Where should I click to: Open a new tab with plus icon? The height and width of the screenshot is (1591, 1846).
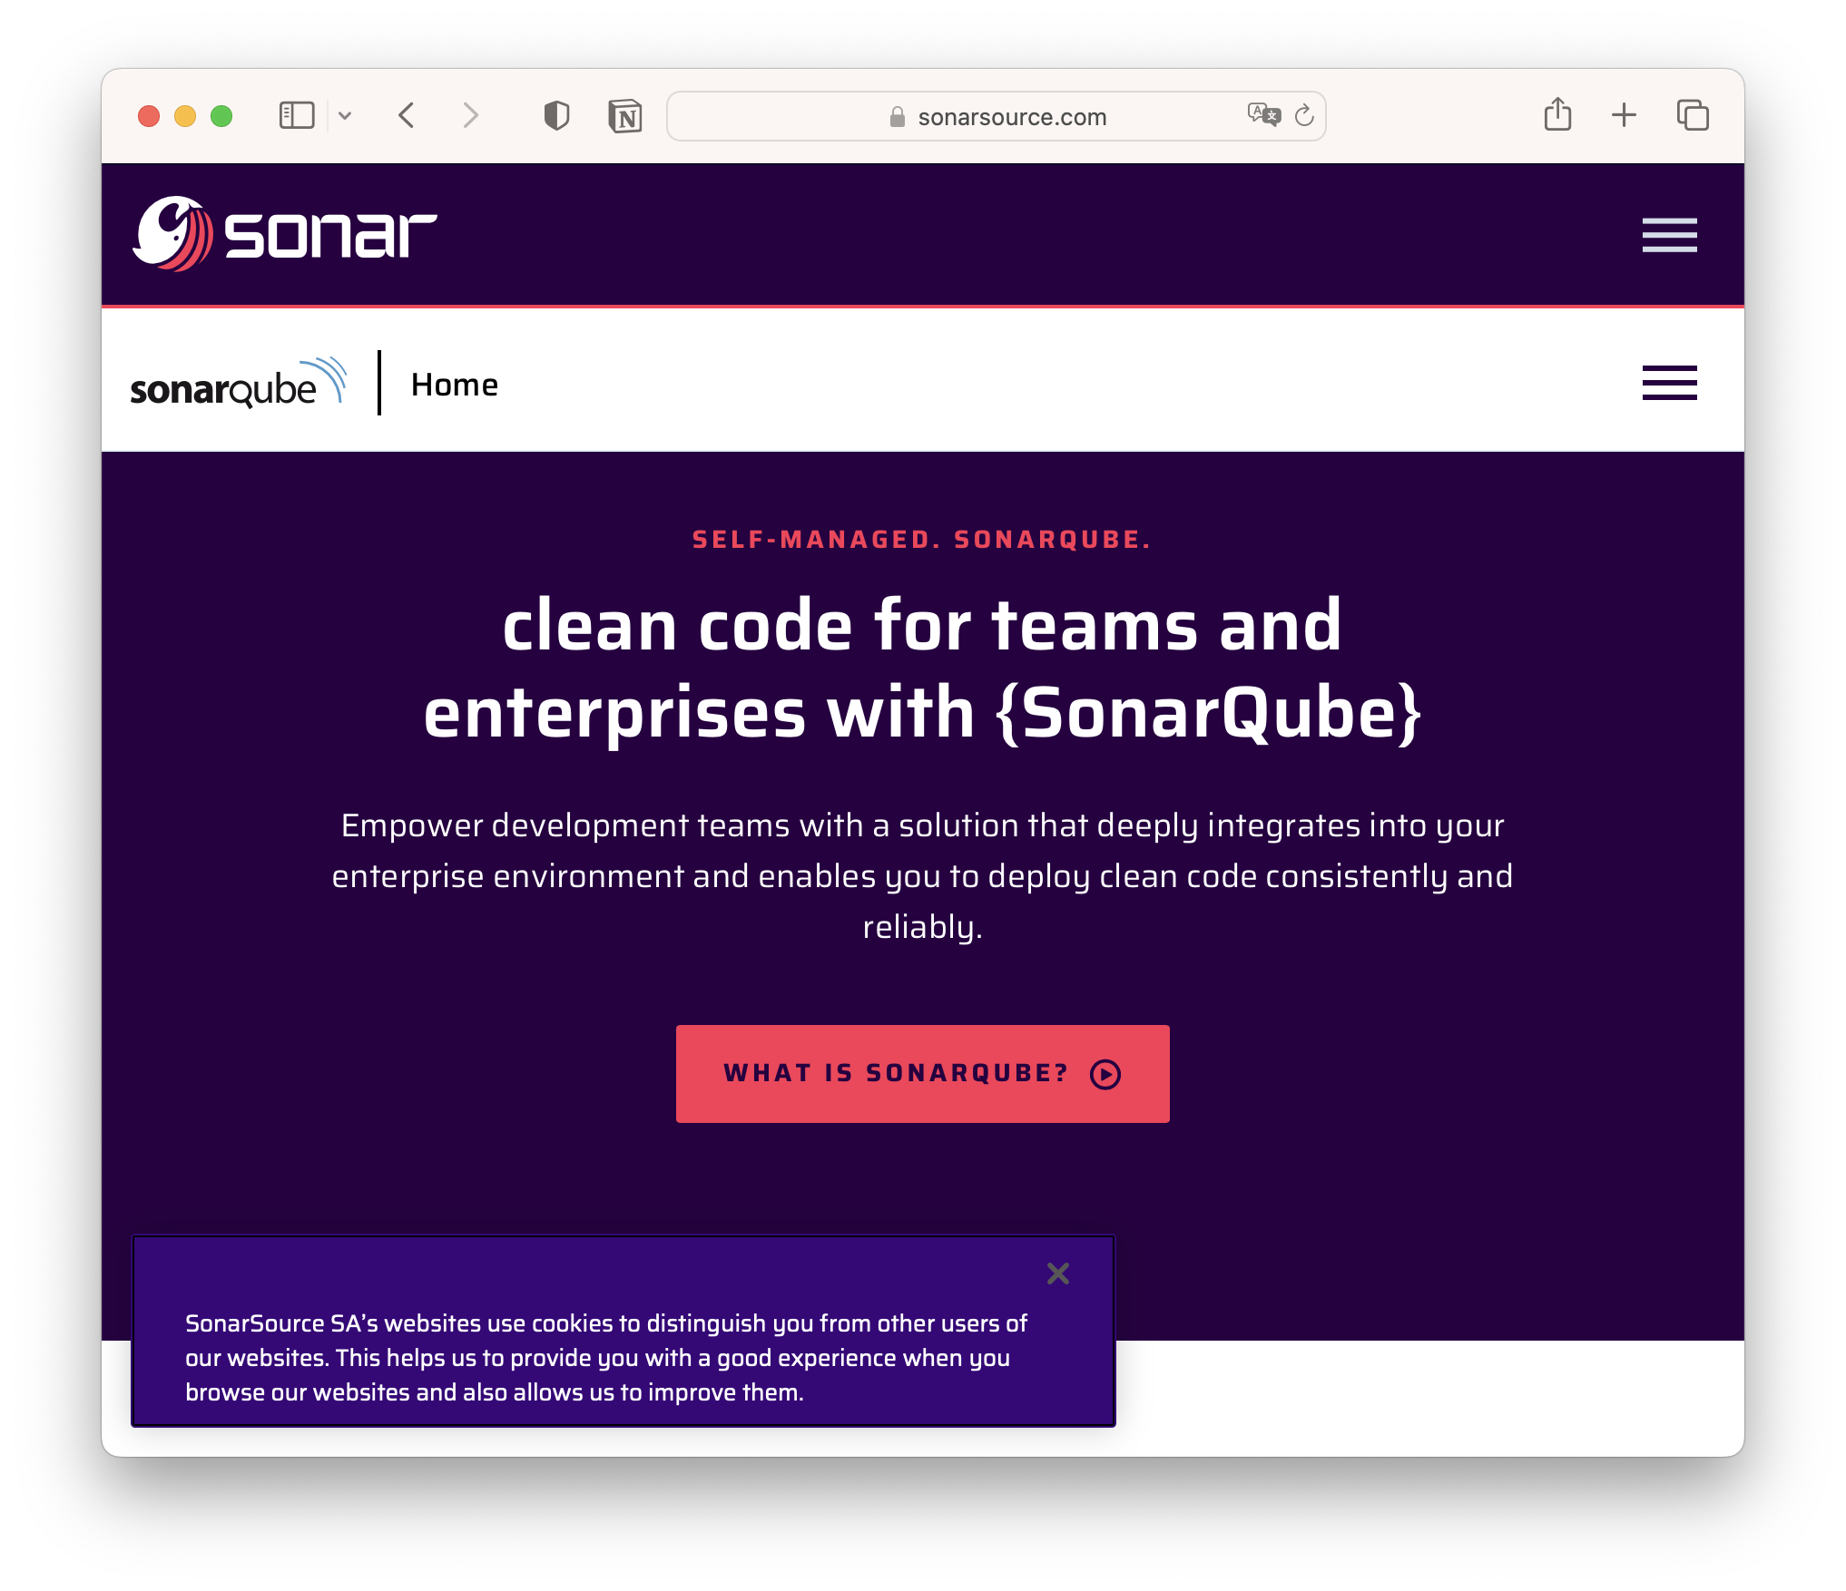click(1624, 115)
